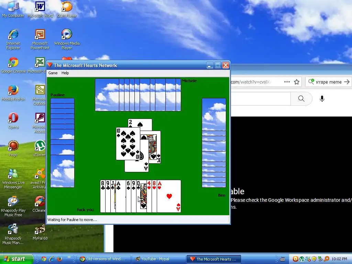Screen dimensions: 352x264
Task: Select the avast! Free Antivirus desktop icon
Action: coord(38,179)
